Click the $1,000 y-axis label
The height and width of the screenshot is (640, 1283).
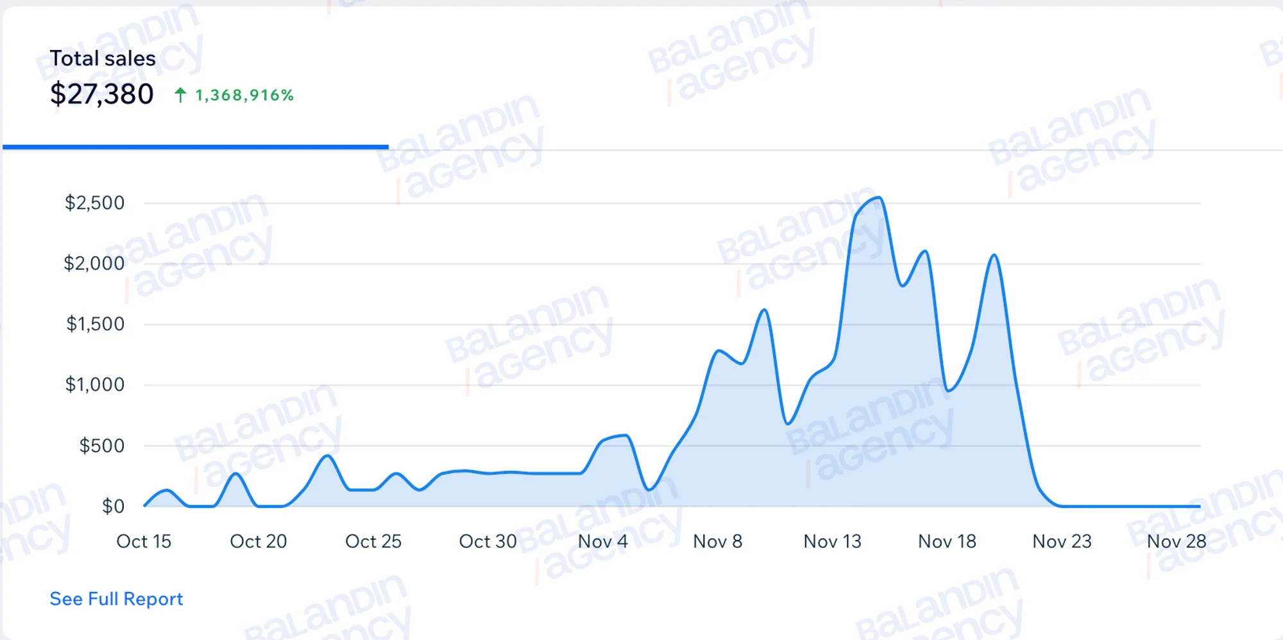coord(95,384)
